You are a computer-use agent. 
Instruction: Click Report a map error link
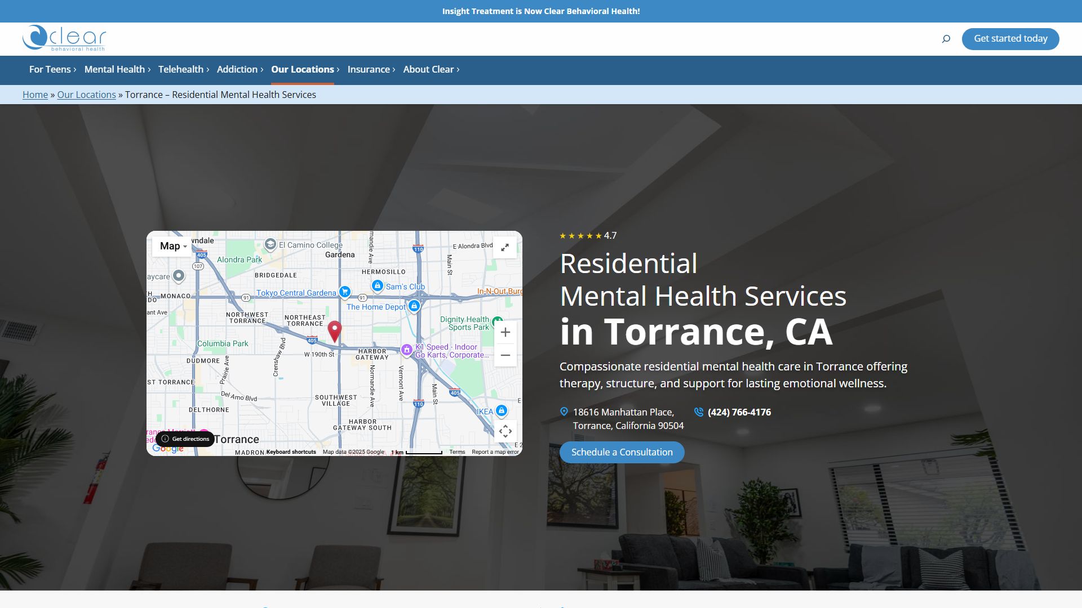click(x=495, y=452)
